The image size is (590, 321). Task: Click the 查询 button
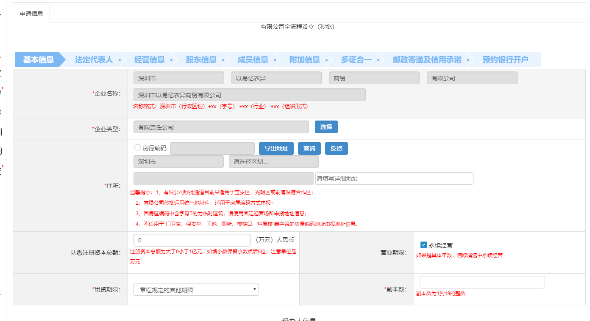[309, 148]
